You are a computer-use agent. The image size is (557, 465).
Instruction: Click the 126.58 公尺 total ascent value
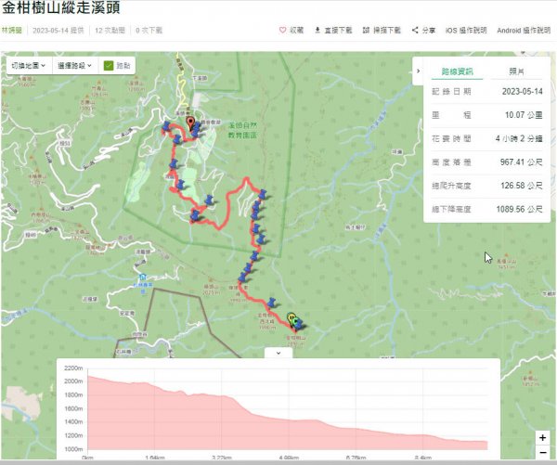(522, 186)
